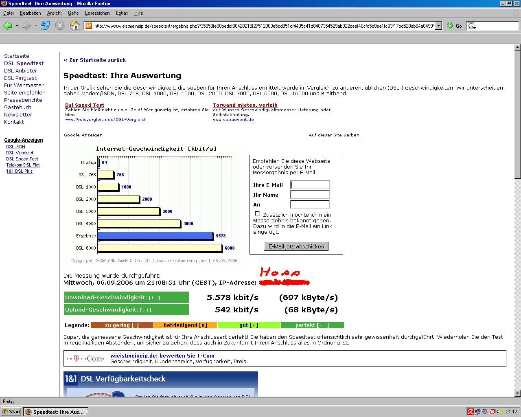This screenshot has height=417, width=521.
Task: Open the DSL ISDN ad link
Action: pos(15,147)
